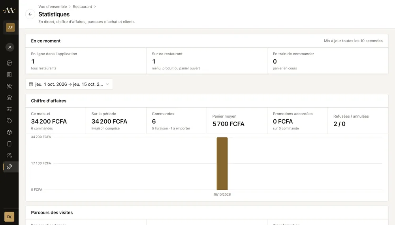Close the sidebar with X button
This screenshot has width=395, height=225.
coord(10,47)
